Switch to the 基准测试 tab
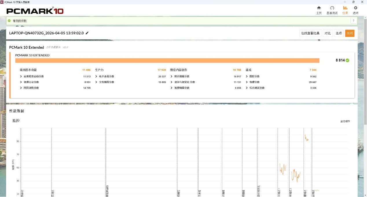The height and width of the screenshot is (197, 367). (332, 10)
